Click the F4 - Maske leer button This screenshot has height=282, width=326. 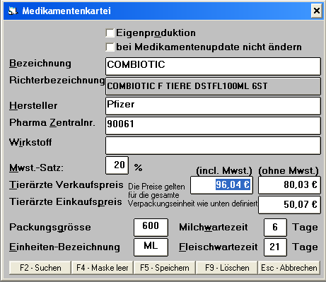(103, 268)
